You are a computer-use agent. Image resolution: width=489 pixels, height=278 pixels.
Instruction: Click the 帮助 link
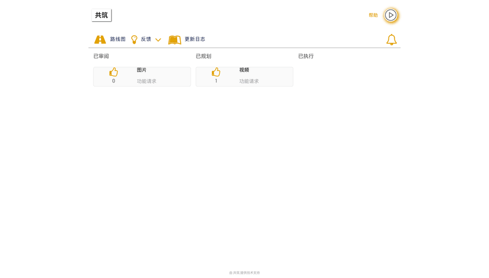pyautogui.click(x=373, y=15)
